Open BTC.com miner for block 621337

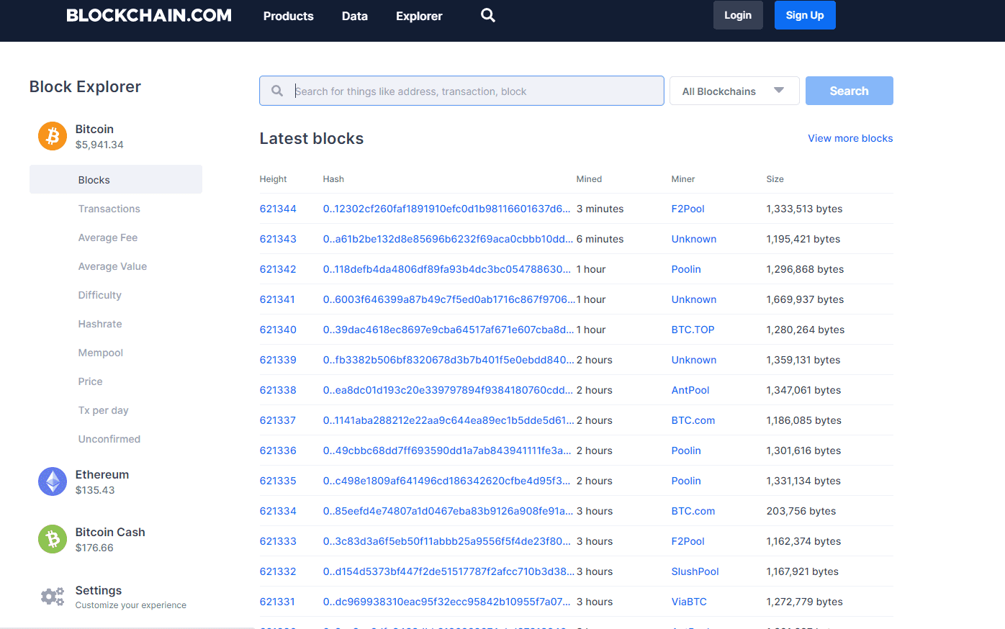693,420
